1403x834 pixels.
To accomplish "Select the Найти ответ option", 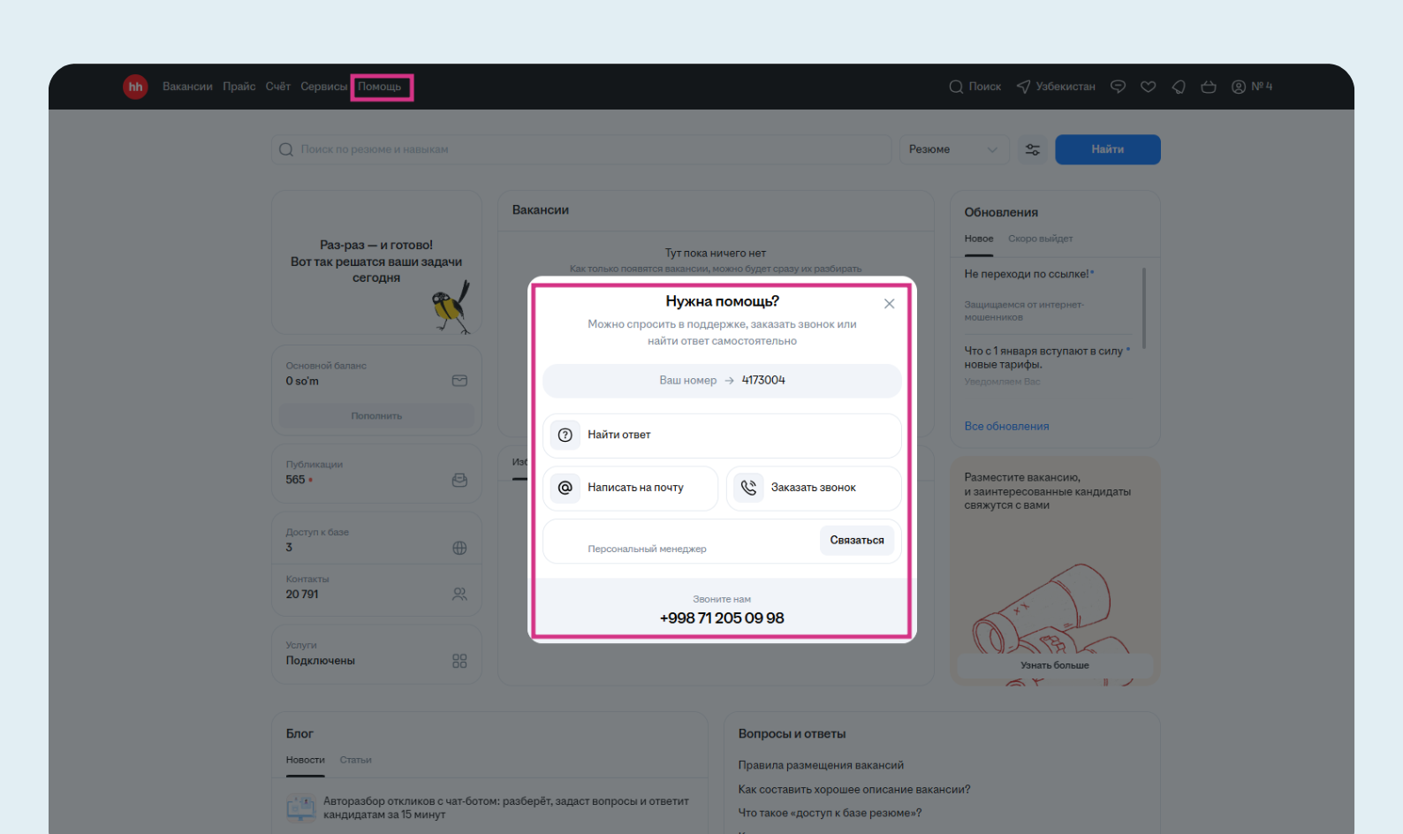I will click(722, 435).
